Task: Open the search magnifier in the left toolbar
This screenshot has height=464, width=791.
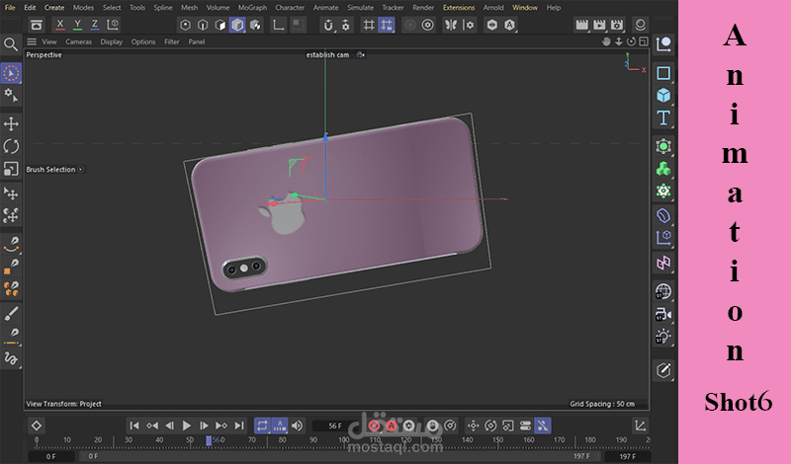Action: tap(11, 44)
